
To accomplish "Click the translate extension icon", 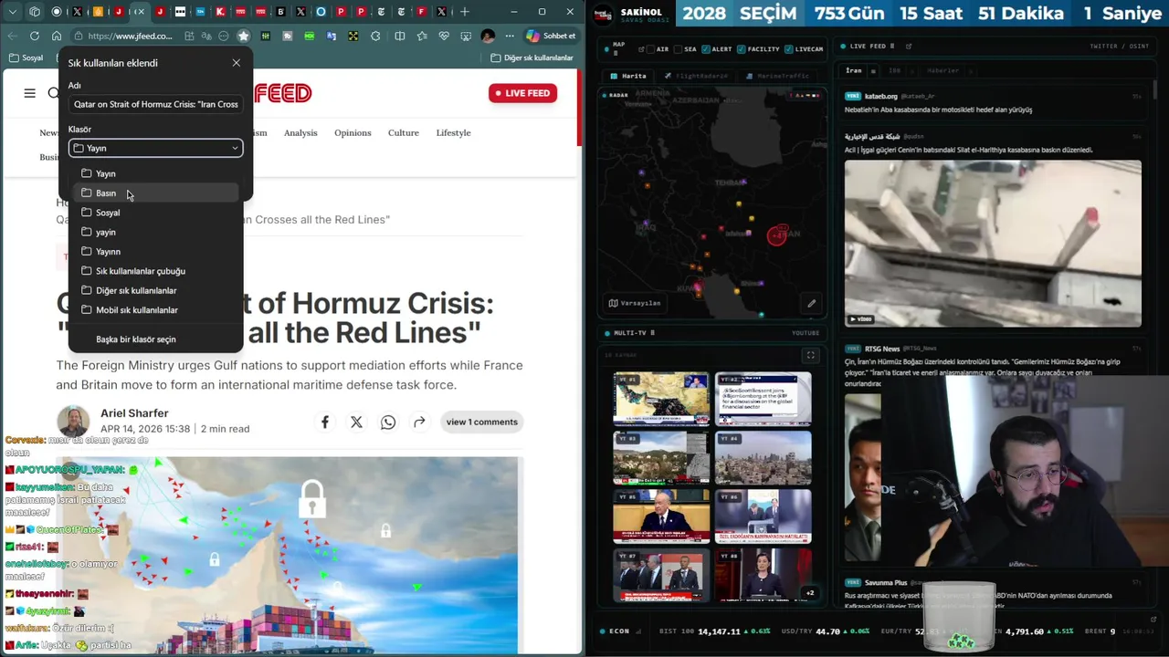I will (331, 36).
